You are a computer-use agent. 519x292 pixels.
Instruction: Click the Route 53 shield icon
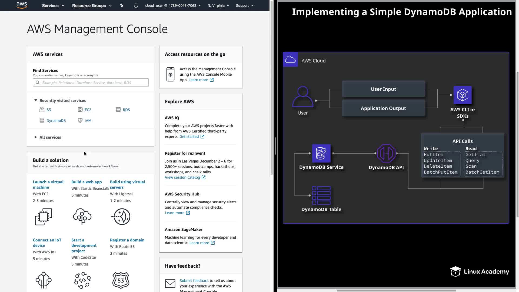[121, 280]
